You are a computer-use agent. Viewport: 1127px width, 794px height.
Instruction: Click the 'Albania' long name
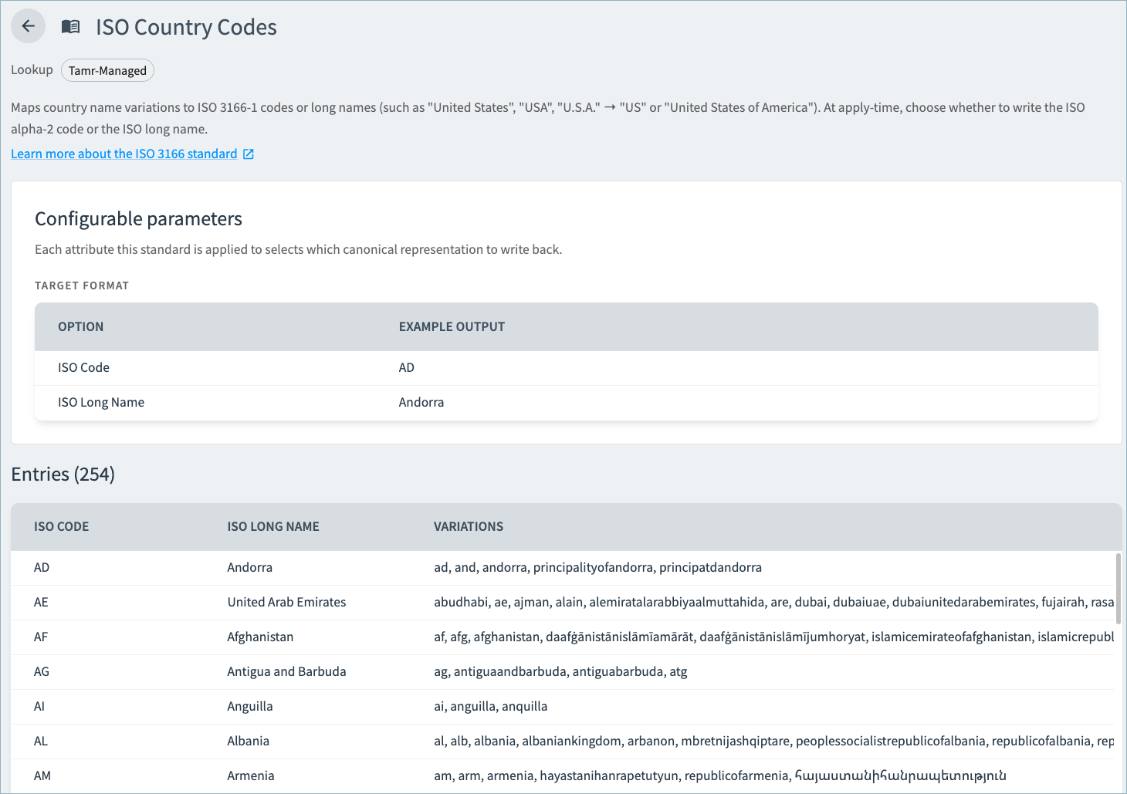click(x=249, y=741)
